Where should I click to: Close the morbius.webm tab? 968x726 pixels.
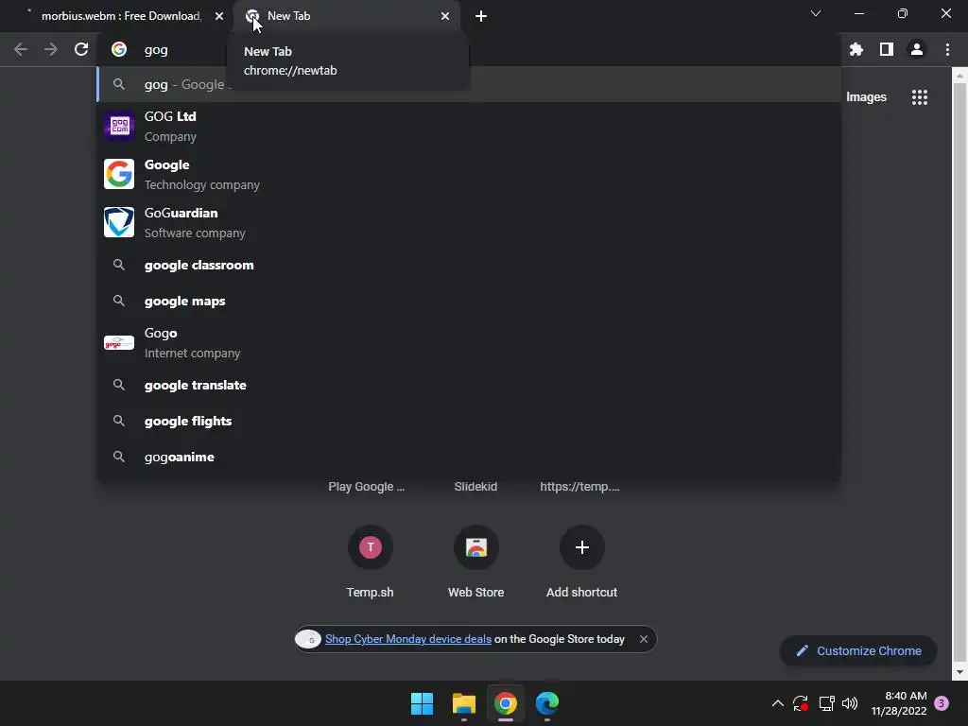pos(219,16)
